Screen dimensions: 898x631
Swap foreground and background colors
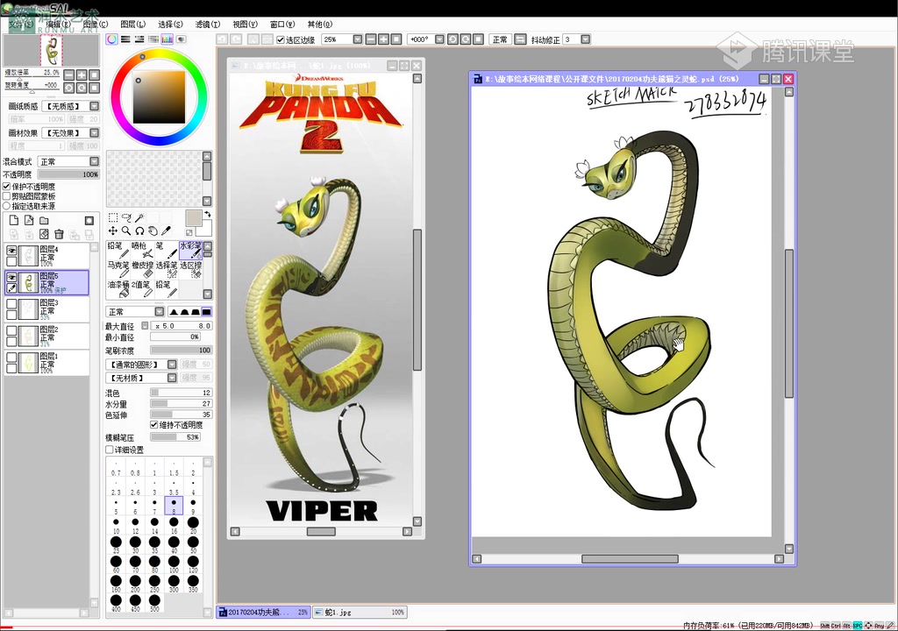coord(207,214)
